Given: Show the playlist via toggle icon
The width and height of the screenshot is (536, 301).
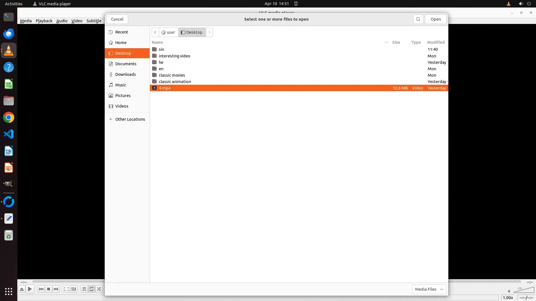Looking at the screenshot, I should pos(84,289).
